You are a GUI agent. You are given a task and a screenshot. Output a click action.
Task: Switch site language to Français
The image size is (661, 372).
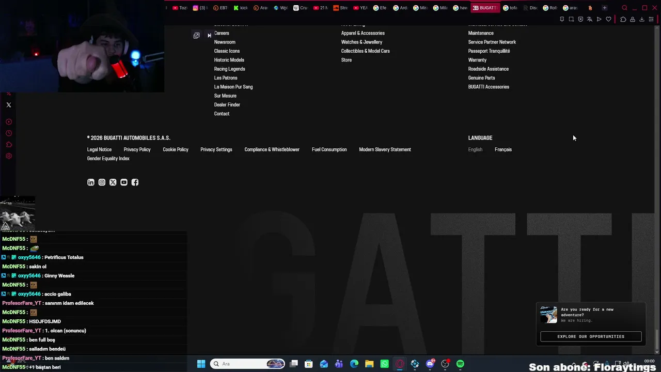click(503, 150)
